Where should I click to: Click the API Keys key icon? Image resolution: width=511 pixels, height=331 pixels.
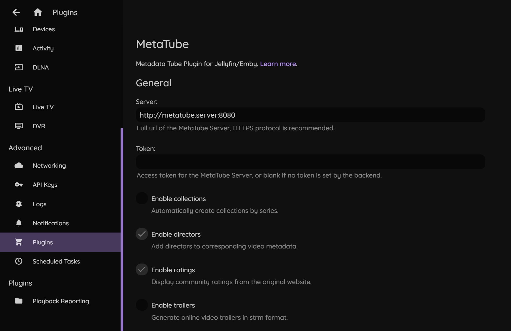[x=19, y=185]
